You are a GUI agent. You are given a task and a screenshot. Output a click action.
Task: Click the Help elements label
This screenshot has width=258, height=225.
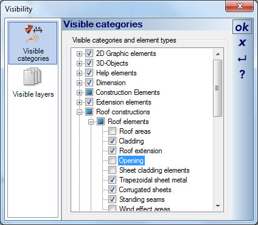tap(116, 73)
